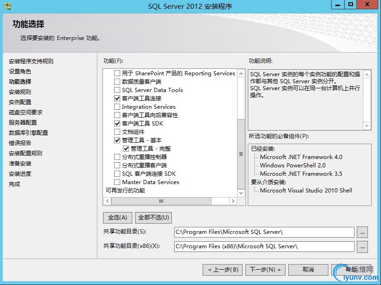
Task: Check SQL 客户端连接 SDK option
Action: tap(117, 174)
